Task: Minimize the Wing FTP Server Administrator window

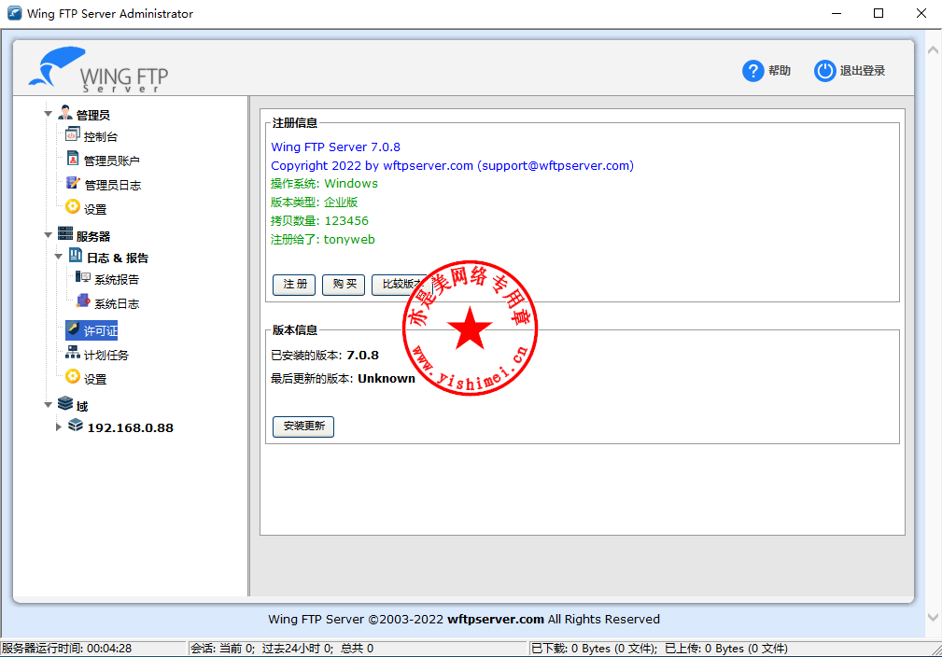Action: click(x=837, y=13)
